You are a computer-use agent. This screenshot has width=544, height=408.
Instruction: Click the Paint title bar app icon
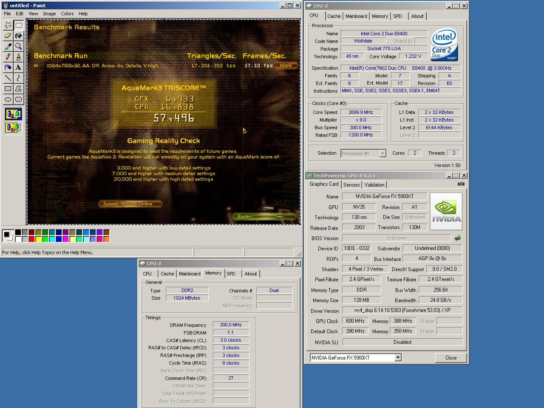tap(5, 6)
